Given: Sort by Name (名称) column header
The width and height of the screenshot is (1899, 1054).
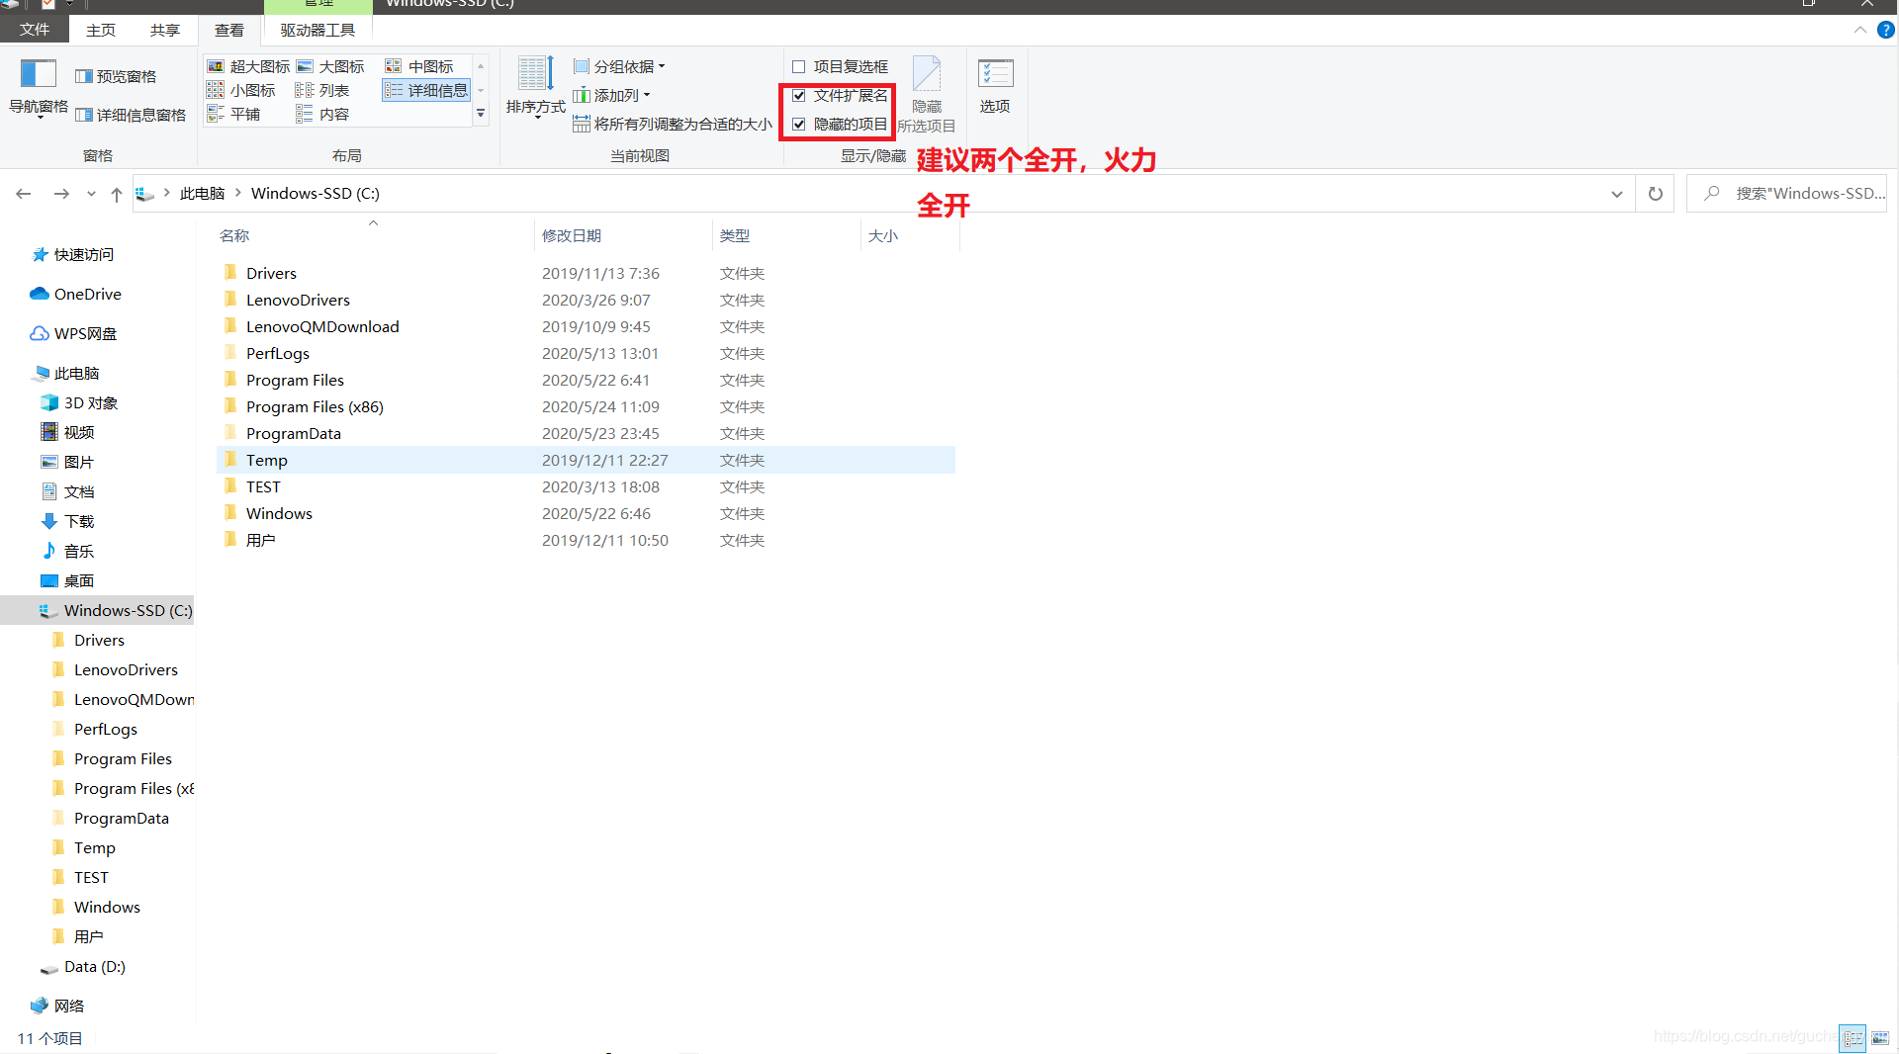Looking at the screenshot, I should [374, 235].
